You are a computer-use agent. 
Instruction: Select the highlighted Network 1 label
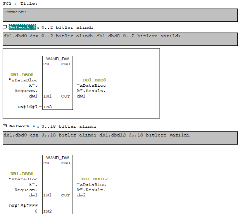[23, 27]
